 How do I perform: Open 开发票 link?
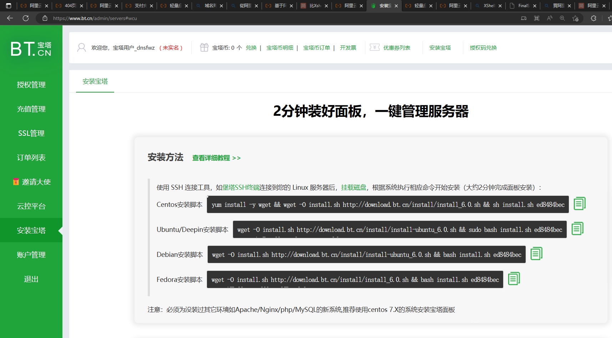pos(348,48)
